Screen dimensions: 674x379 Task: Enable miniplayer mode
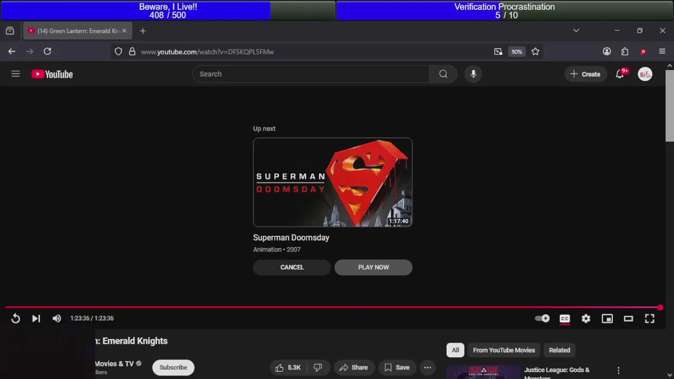pos(607,318)
